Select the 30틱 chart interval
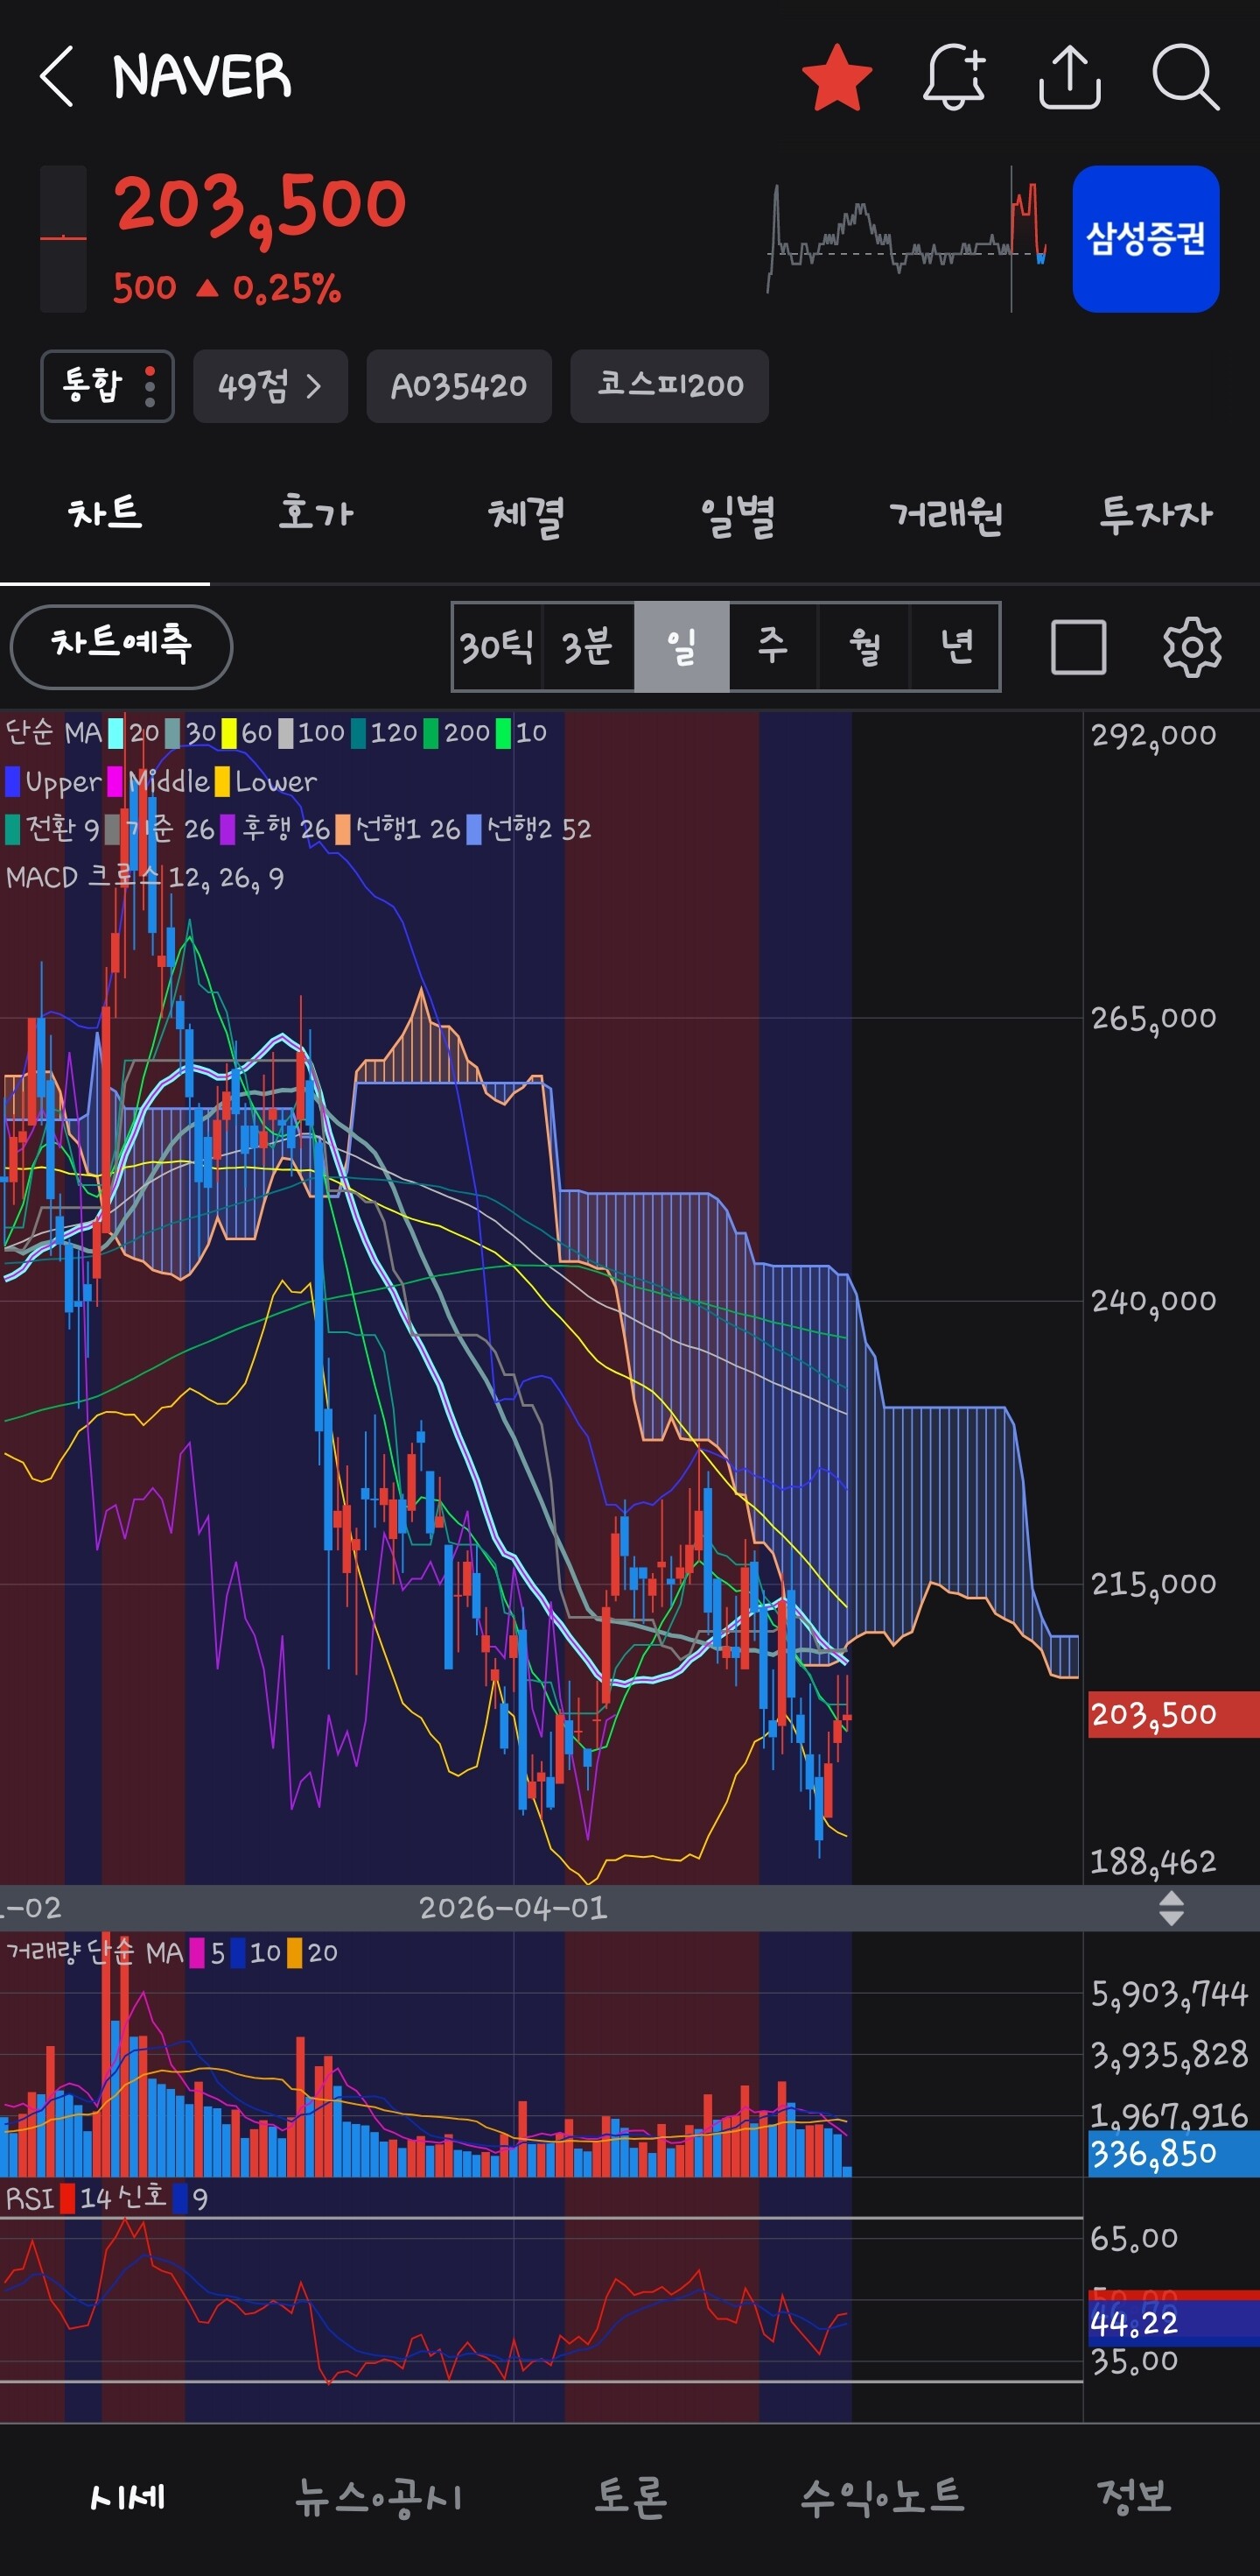The image size is (1260, 2576). click(x=497, y=647)
